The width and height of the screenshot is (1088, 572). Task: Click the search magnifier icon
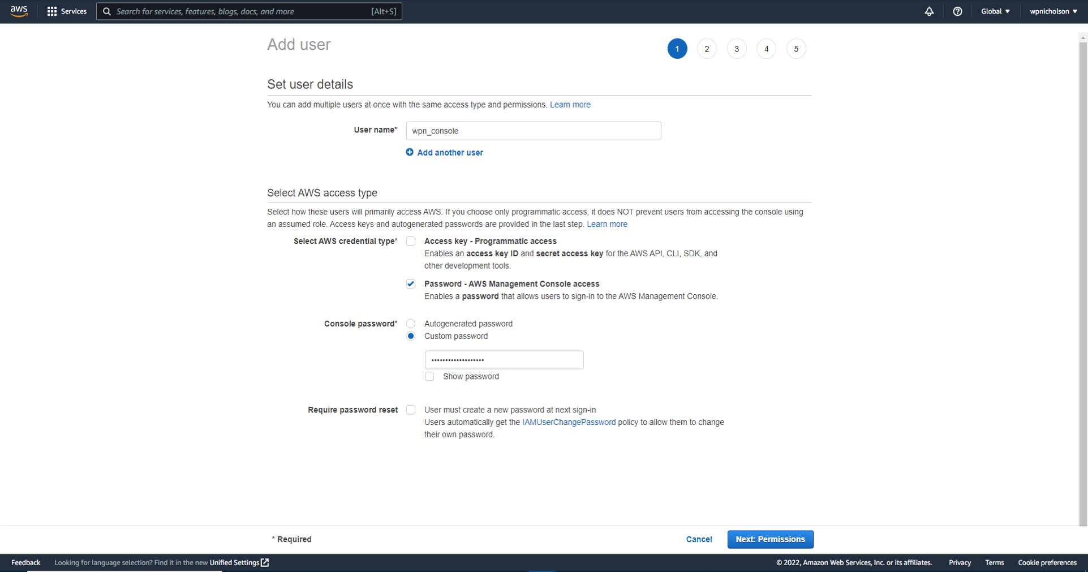(107, 11)
